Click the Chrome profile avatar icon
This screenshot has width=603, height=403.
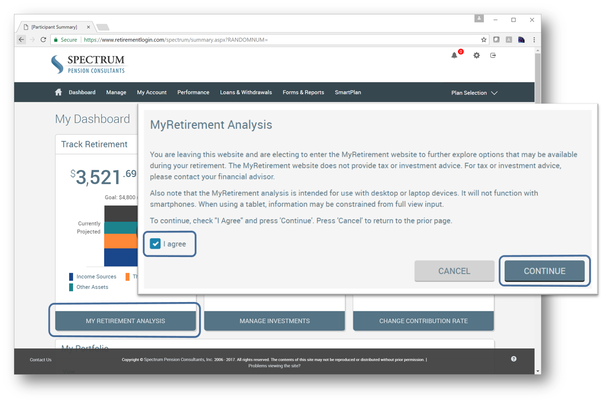(x=479, y=18)
